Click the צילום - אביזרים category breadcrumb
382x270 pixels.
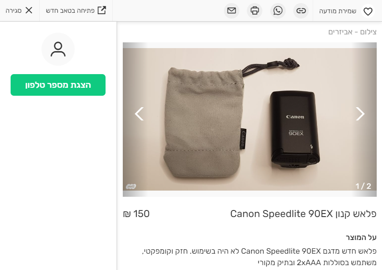click(x=352, y=32)
